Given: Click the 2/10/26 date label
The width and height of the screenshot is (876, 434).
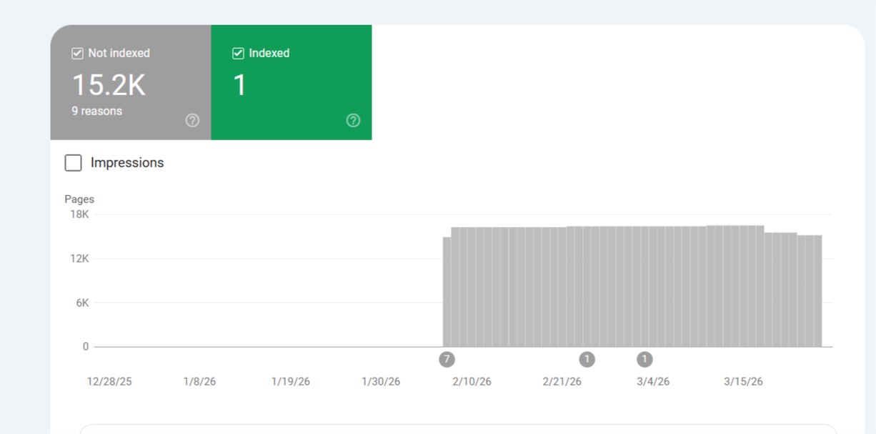Looking at the screenshot, I should pyautogui.click(x=472, y=382).
